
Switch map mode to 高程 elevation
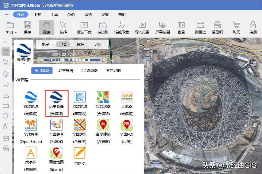click(x=81, y=44)
